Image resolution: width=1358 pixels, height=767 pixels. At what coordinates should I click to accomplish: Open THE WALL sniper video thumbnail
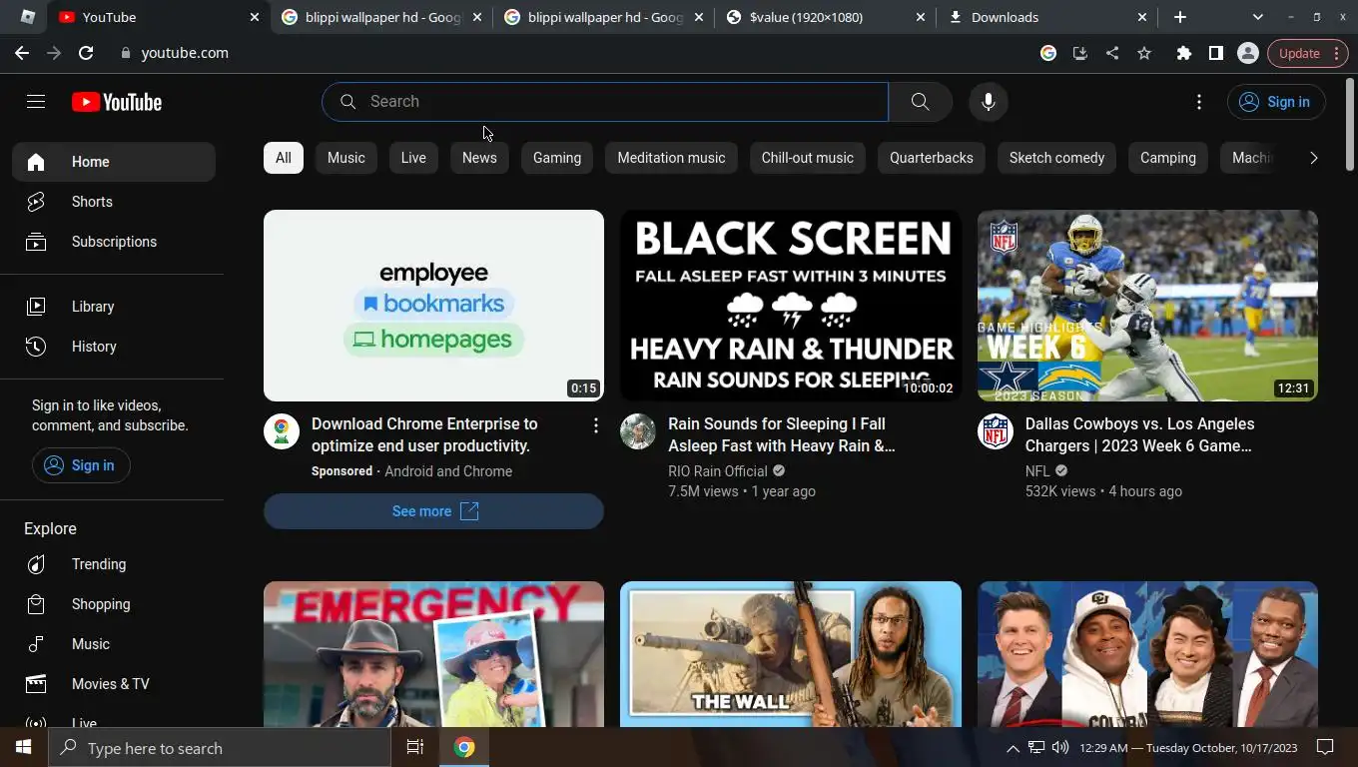point(791,654)
